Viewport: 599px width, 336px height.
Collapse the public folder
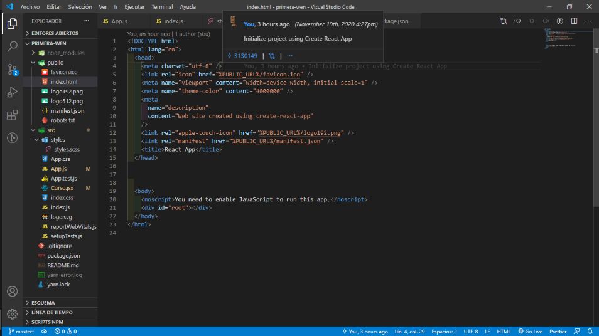[60, 63]
